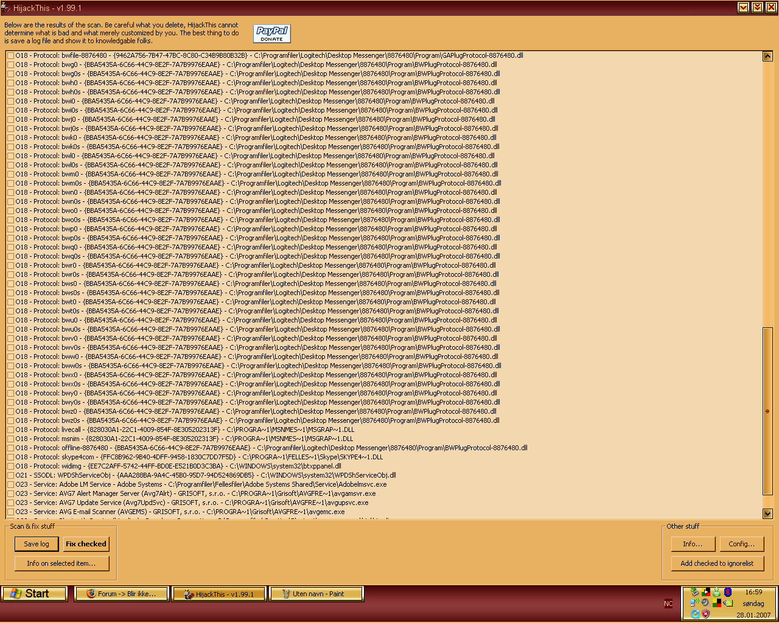Open the Windows Start menu
779x623 pixels.
pyautogui.click(x=34, y=594)
